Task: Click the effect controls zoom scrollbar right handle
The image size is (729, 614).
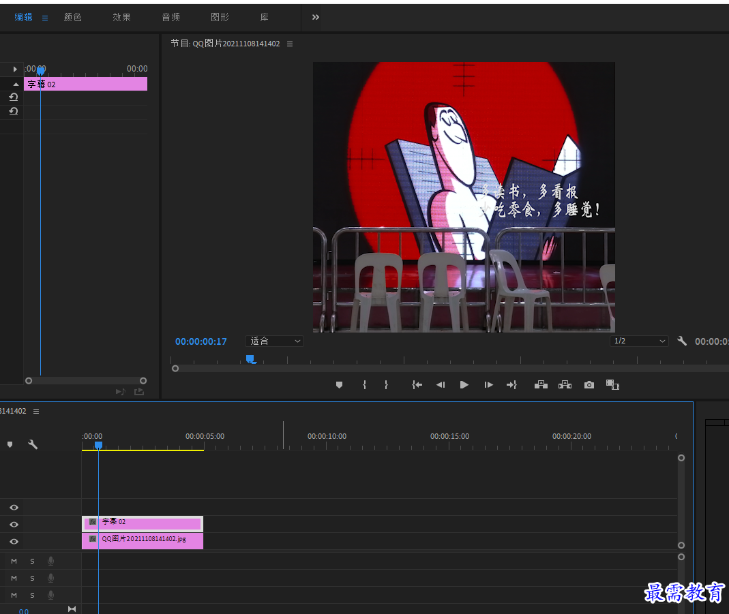Action: [x=143, y=381]
